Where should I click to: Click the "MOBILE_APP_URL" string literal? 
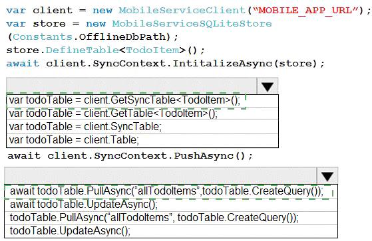(x=306, y=11)
